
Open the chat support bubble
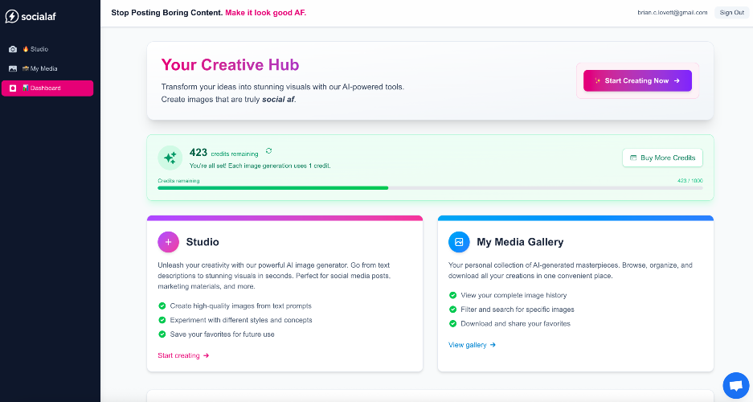coord(735,385)
